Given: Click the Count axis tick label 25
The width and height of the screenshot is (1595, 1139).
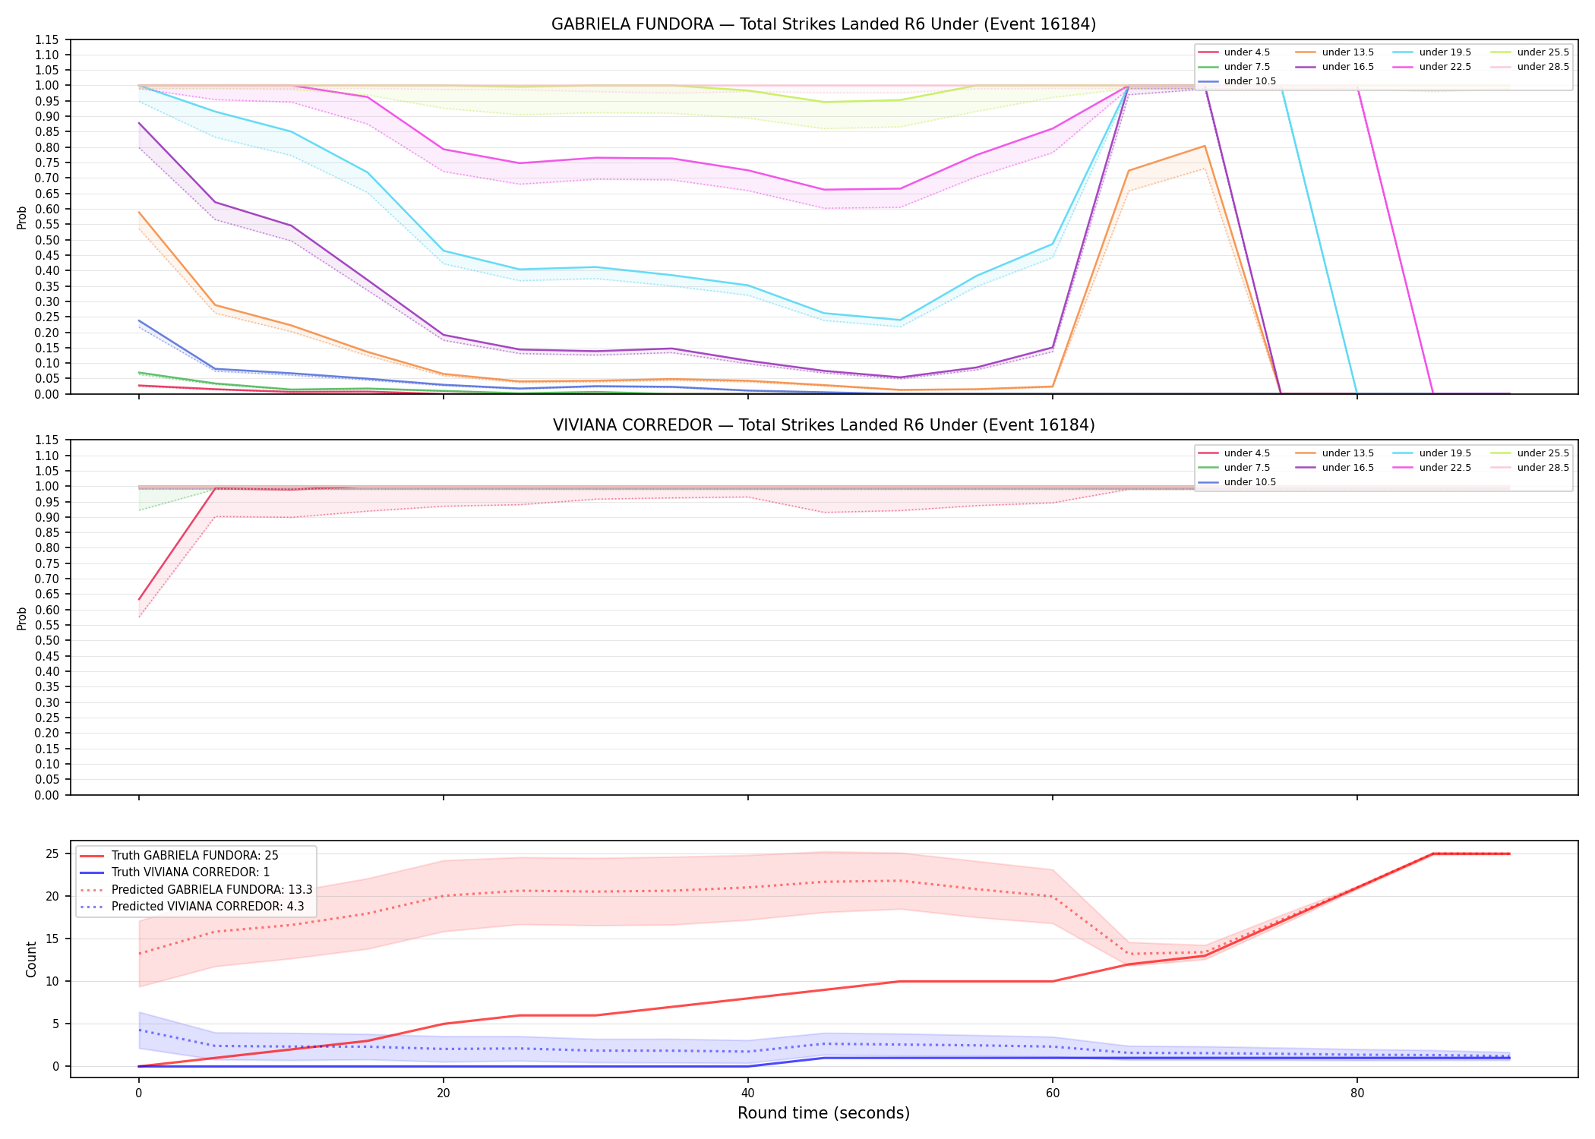Looking at the screenshot, I should point(52,854).
